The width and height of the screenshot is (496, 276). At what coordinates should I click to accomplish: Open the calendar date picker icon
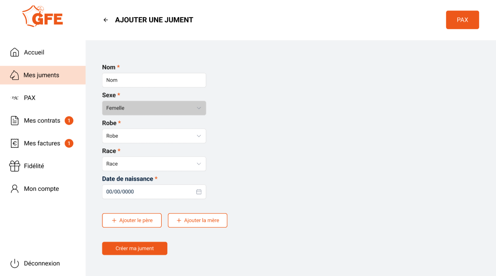pos(199,192)
